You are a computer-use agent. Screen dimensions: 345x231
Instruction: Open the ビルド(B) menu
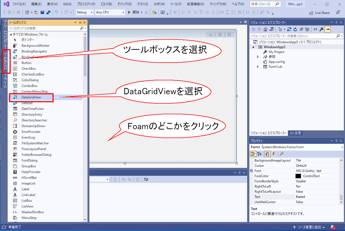(106, 4)
